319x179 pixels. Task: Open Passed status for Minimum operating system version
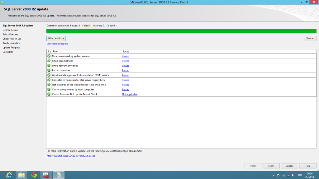coord(126,56)
